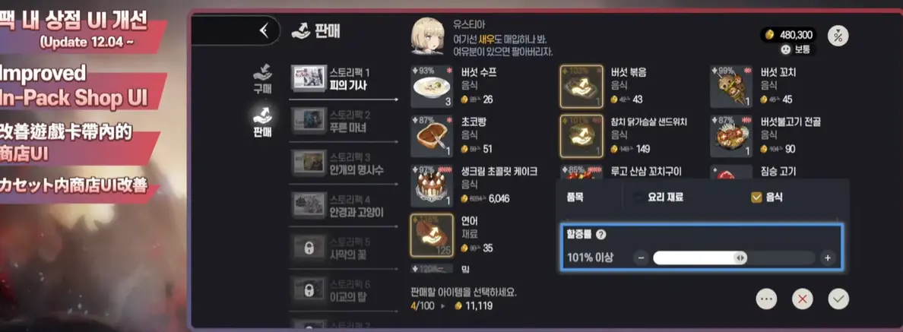
Task: Click the back arrow chevron
Action: pyautogui.click(x=265, y=30)
